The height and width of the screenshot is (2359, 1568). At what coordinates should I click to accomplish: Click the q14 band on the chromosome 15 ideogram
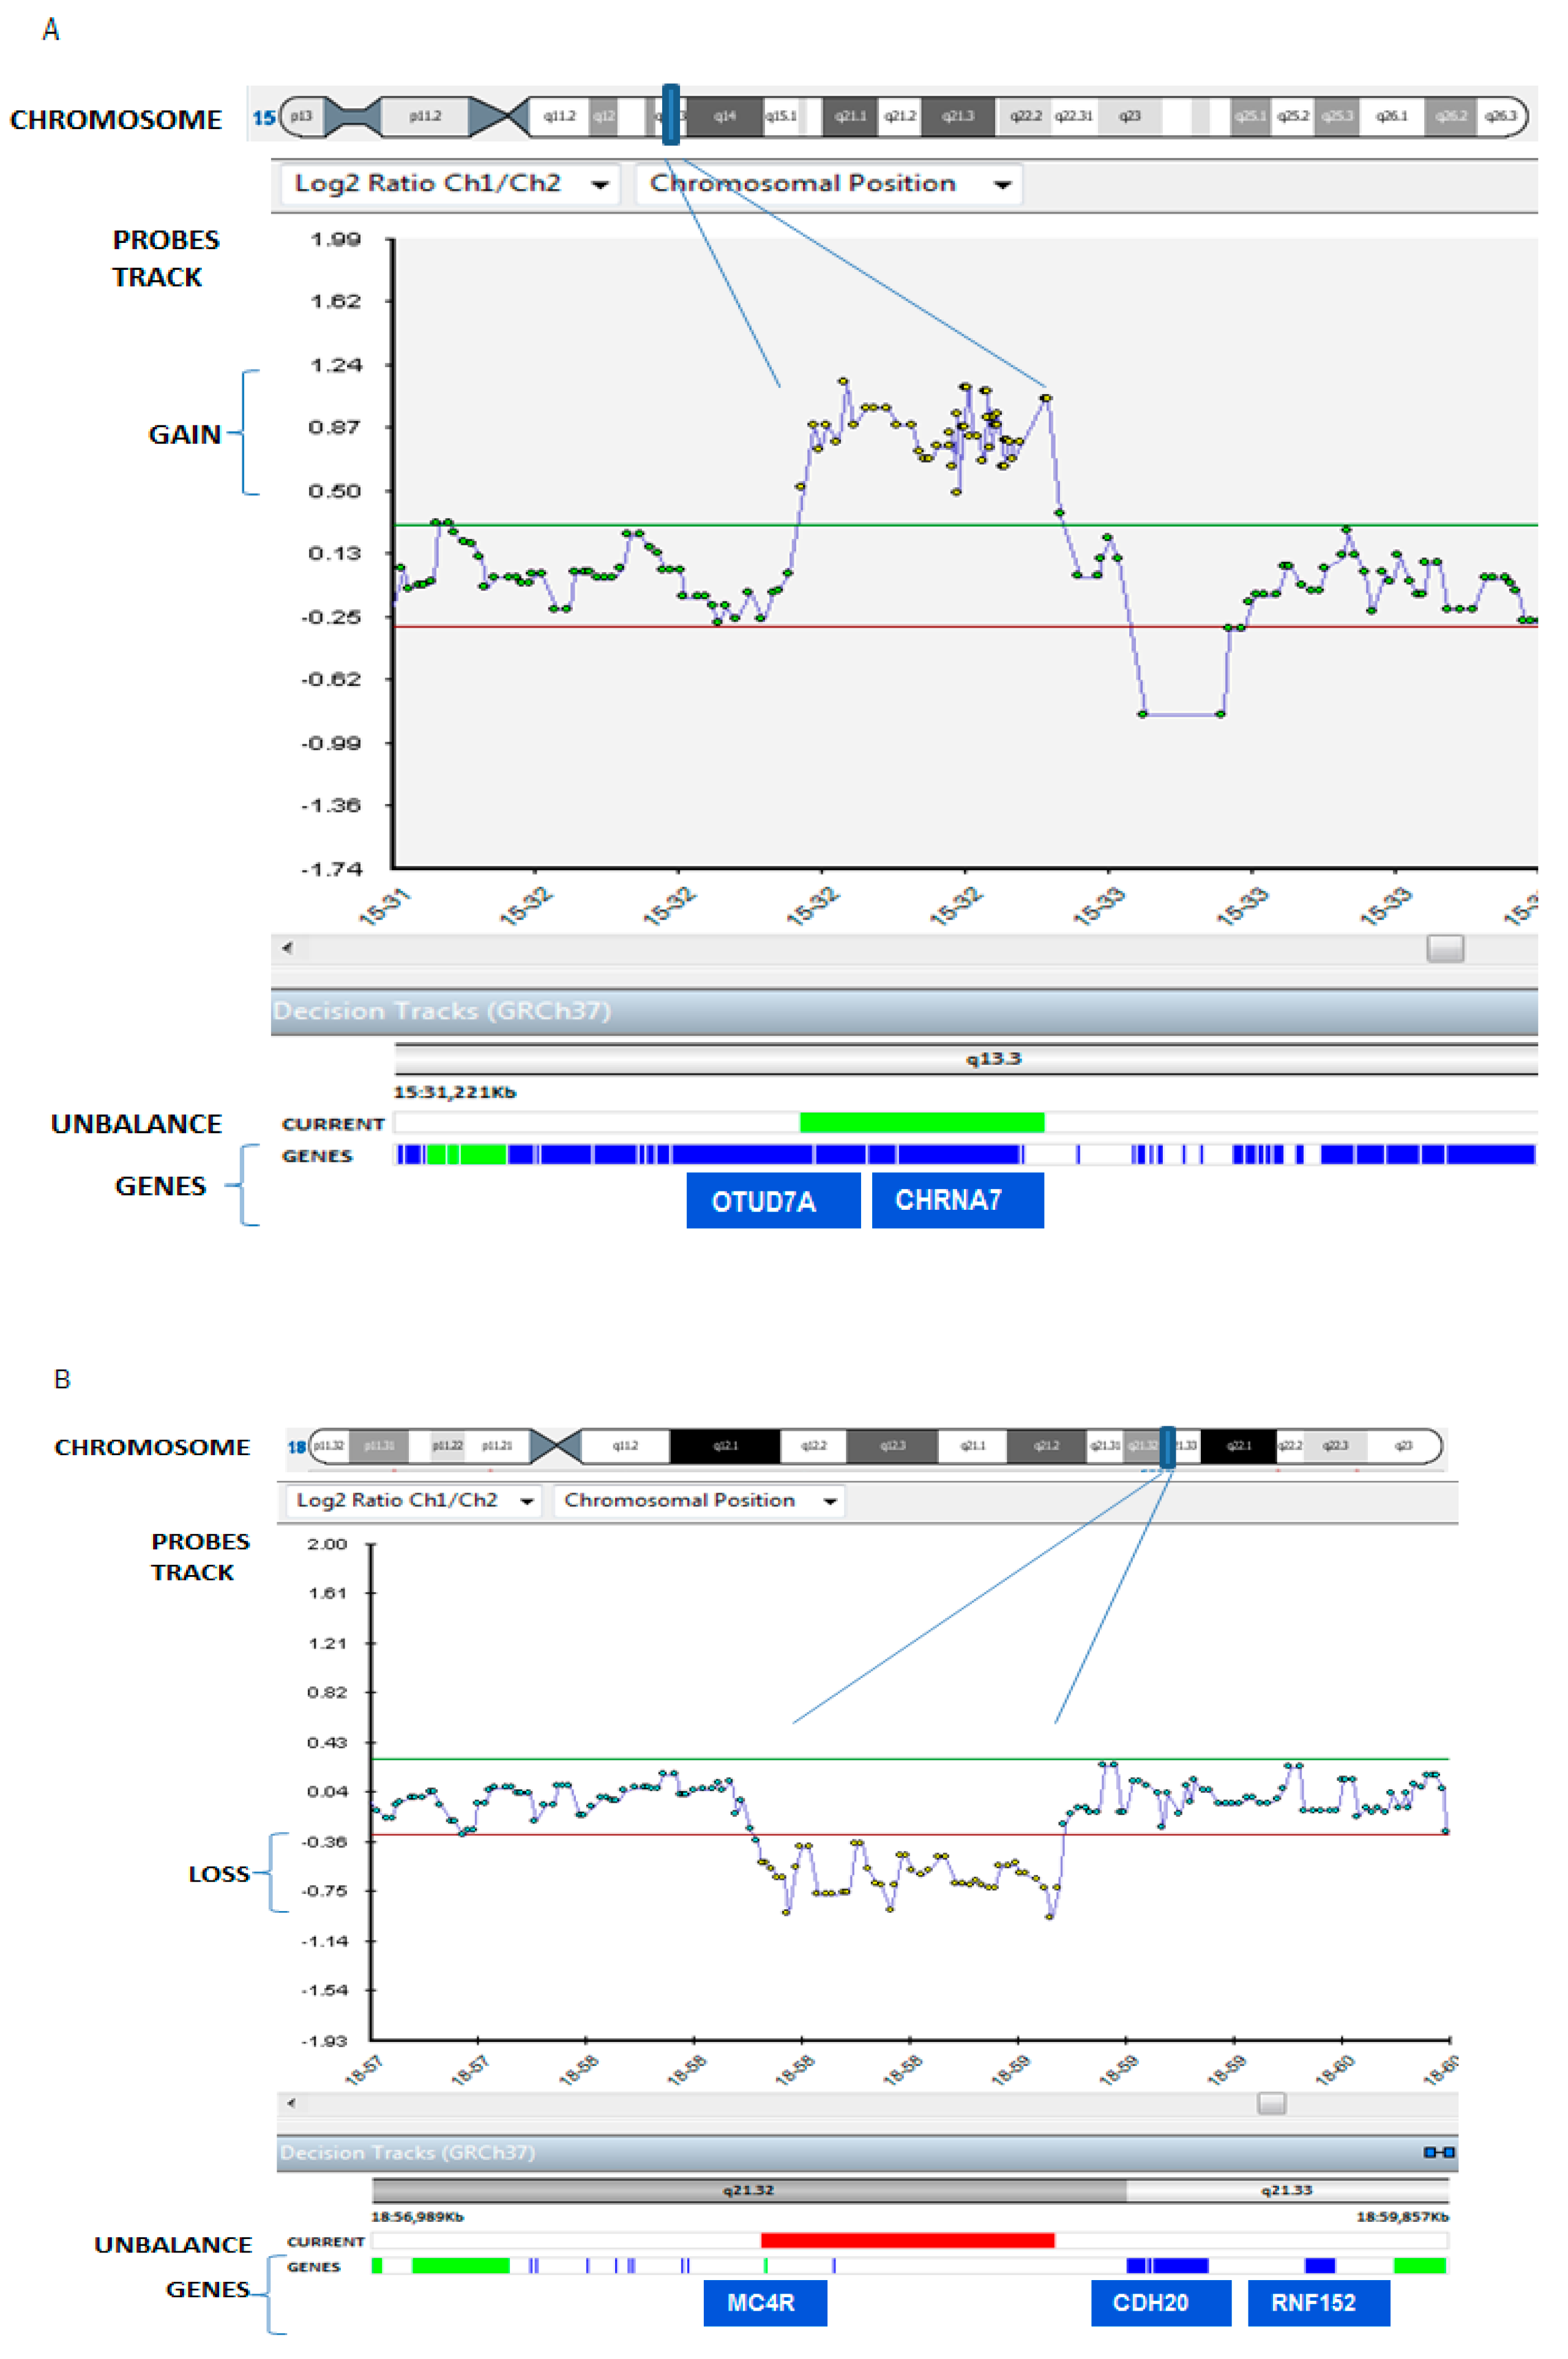pos(724,116)
